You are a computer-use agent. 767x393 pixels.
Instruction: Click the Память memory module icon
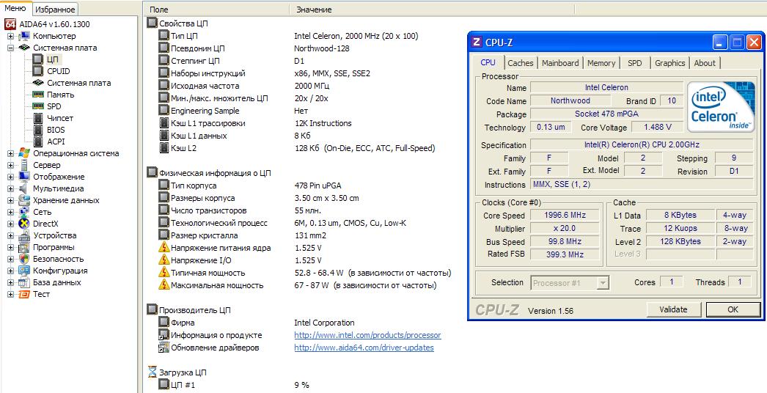pyautogui.click(x=38, y=95)
